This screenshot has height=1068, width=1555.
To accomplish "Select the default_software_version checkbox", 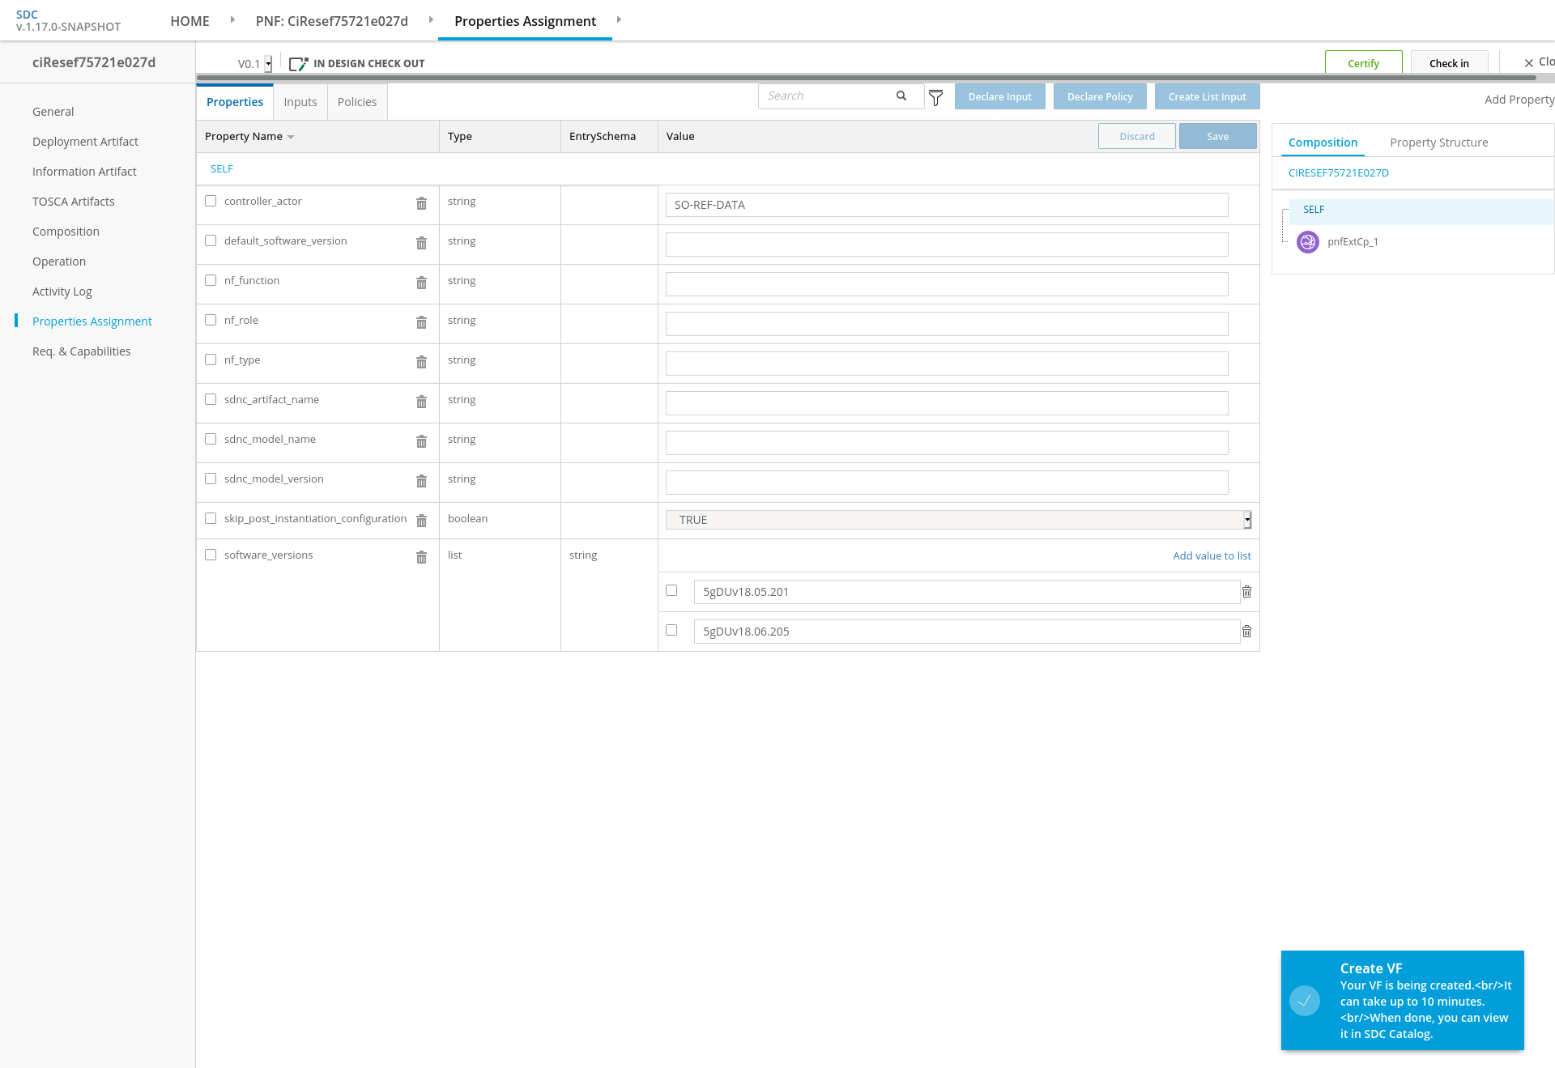I will click(211, 240).
